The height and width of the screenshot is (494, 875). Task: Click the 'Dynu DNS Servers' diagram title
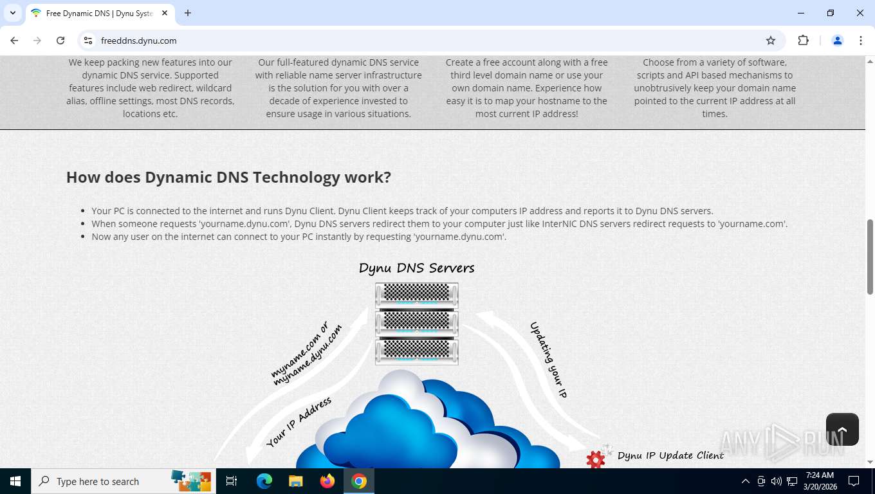click(x=417, y=268)
